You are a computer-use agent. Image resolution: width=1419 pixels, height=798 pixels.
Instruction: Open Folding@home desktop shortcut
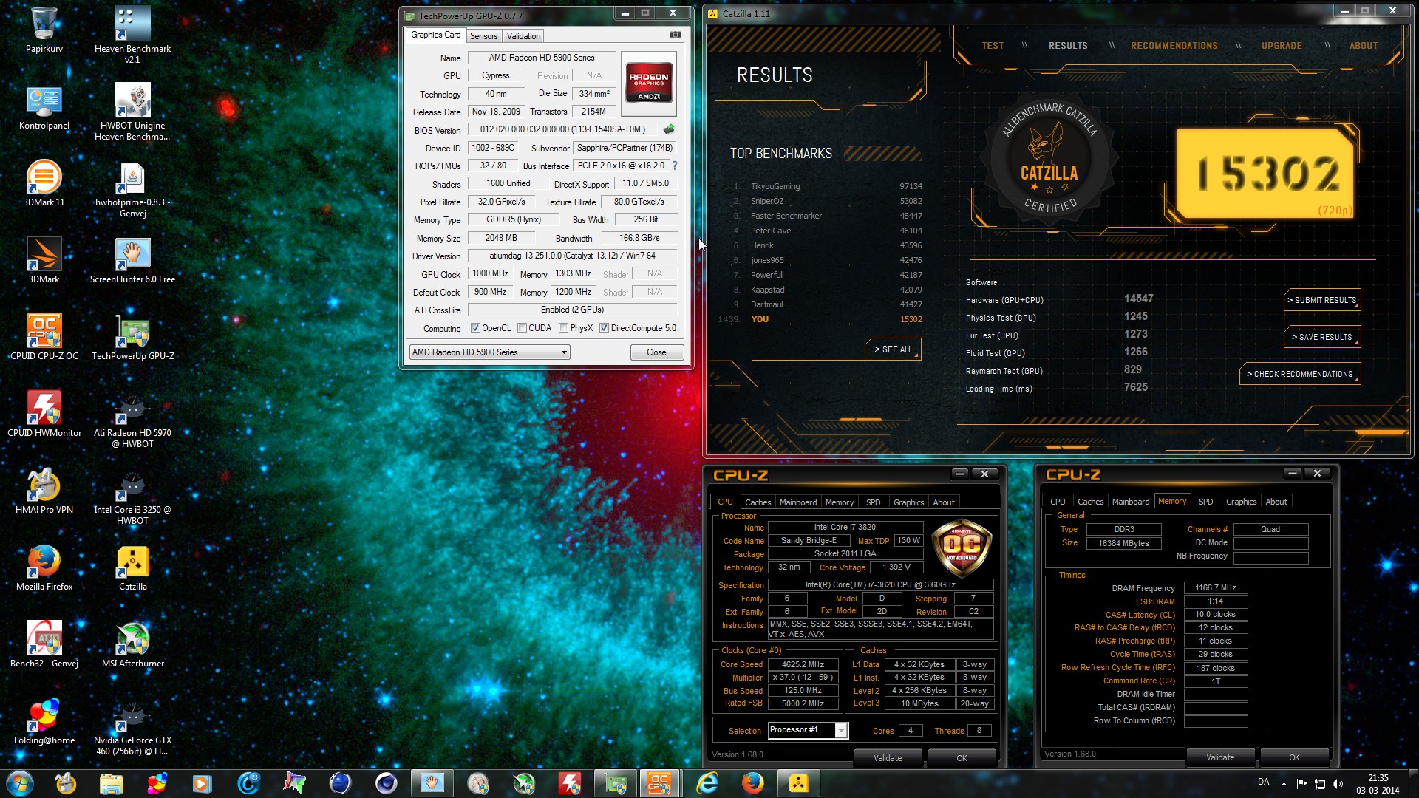tap(44, 722)
